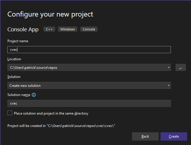
Task: Click the Create button
Action: [x=174, y=136]
